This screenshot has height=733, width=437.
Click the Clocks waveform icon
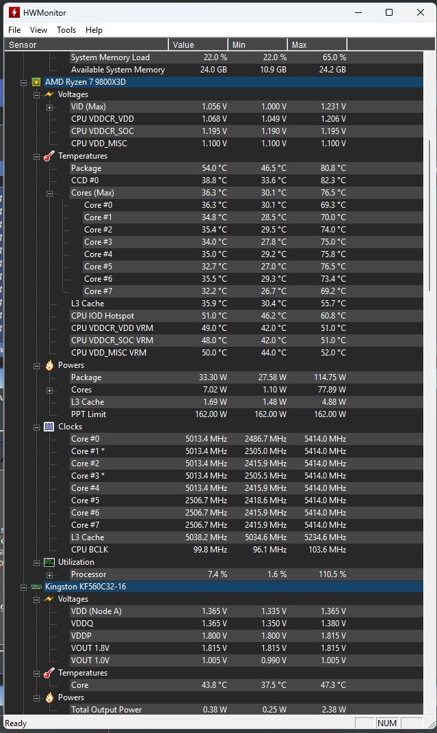pos(49,427)
